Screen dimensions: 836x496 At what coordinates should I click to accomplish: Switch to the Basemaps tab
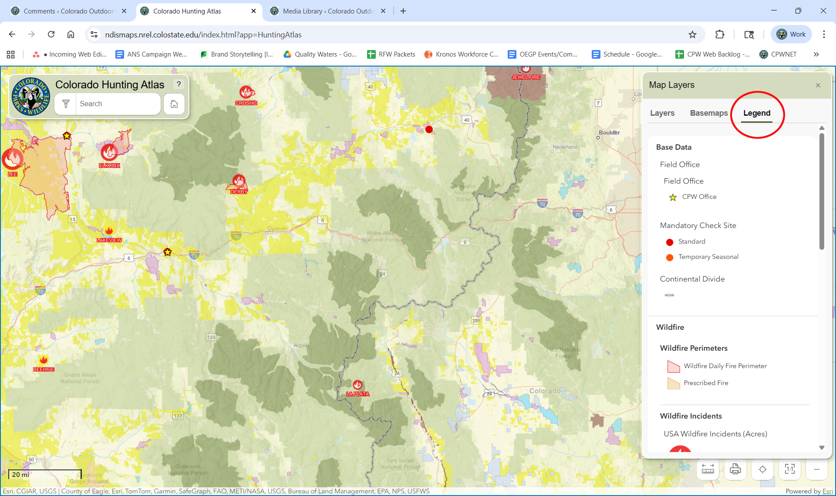709,113
